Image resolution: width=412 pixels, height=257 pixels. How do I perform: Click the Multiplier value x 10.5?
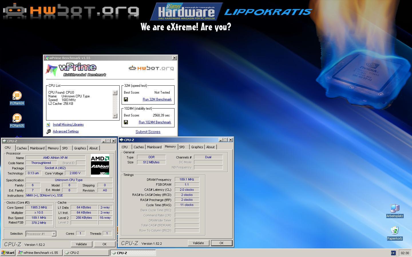click(39, 213)
